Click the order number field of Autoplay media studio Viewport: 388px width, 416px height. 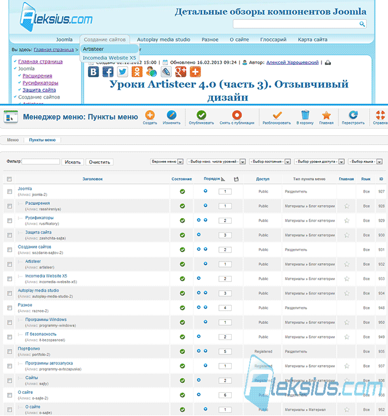[225, 294]
